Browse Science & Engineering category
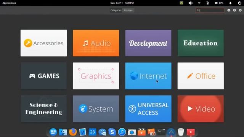Image resolution: width=244 pixels, height=137 pixels. (43, 109)
